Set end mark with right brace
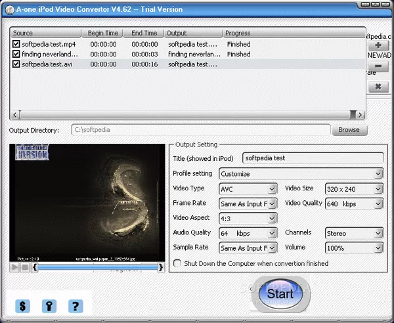 click(x=161, y=267)
